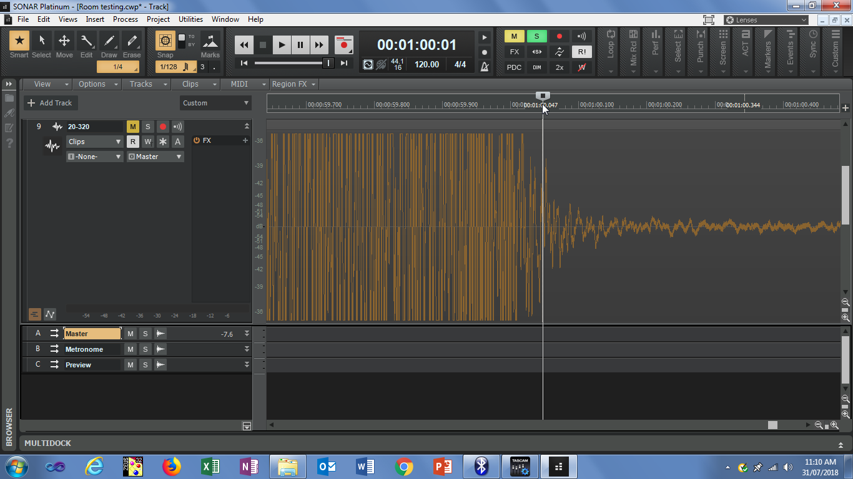Image resolution: width=853 pixels, height=479 pixels.
Task: Bypass all effects with FX button
Action: [x=514, y=52]
